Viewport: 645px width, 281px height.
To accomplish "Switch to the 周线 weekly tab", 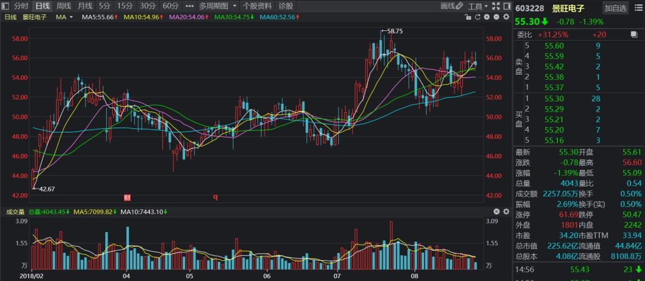I will [63, 6].
